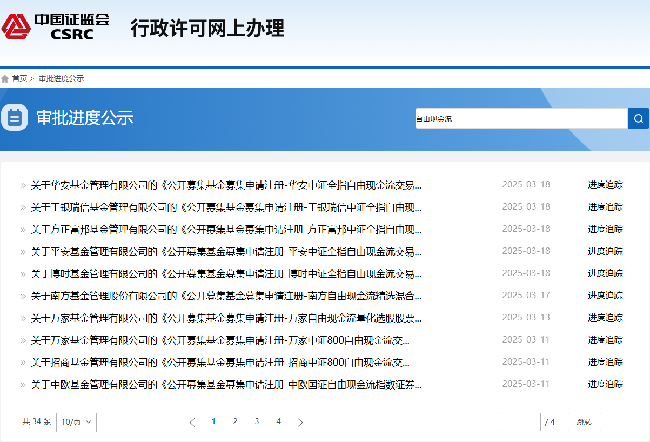Click 进度追踪 for the 博时基金 application

[606, 273]
